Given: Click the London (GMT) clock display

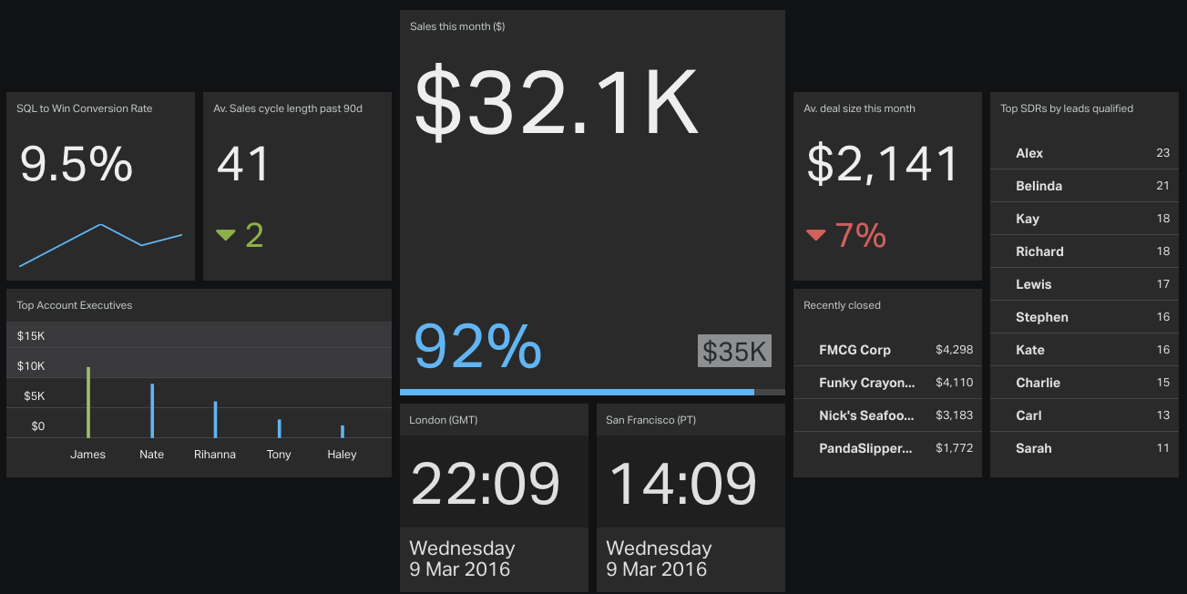Looking at the screenshot, I should click(x=486, y=483).
